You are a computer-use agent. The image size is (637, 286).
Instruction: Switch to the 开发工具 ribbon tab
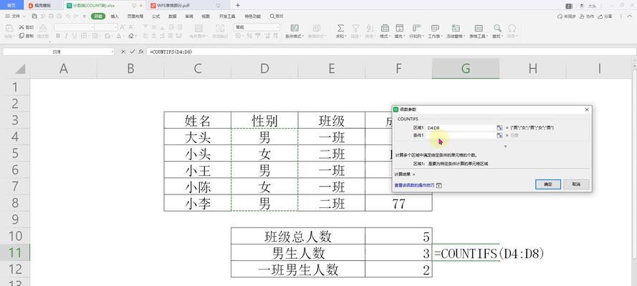(x=227, y=16)
